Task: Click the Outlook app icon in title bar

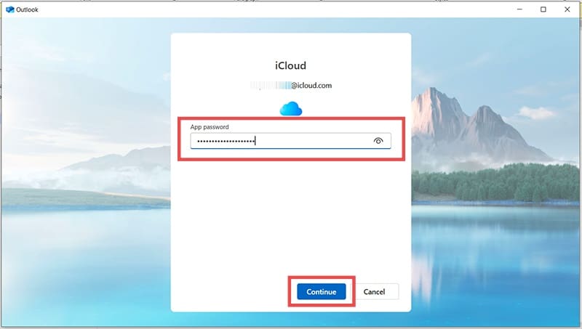Action: coord(9,9)
